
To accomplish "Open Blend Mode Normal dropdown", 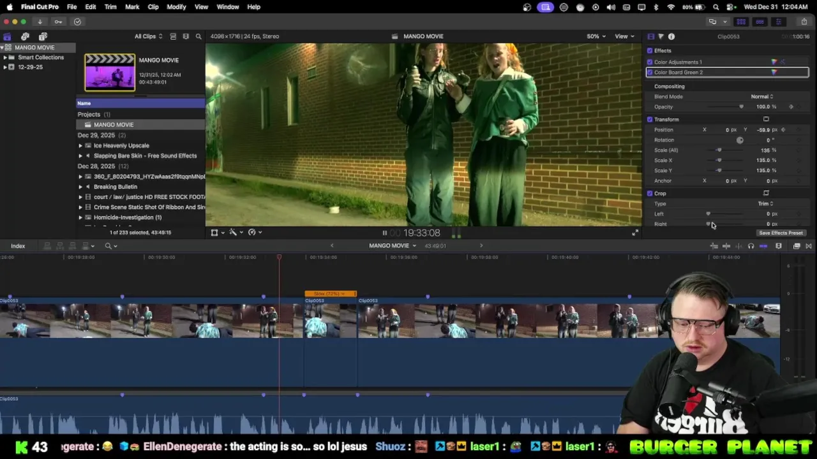I will pyautogui.click(x=762, y=96).
